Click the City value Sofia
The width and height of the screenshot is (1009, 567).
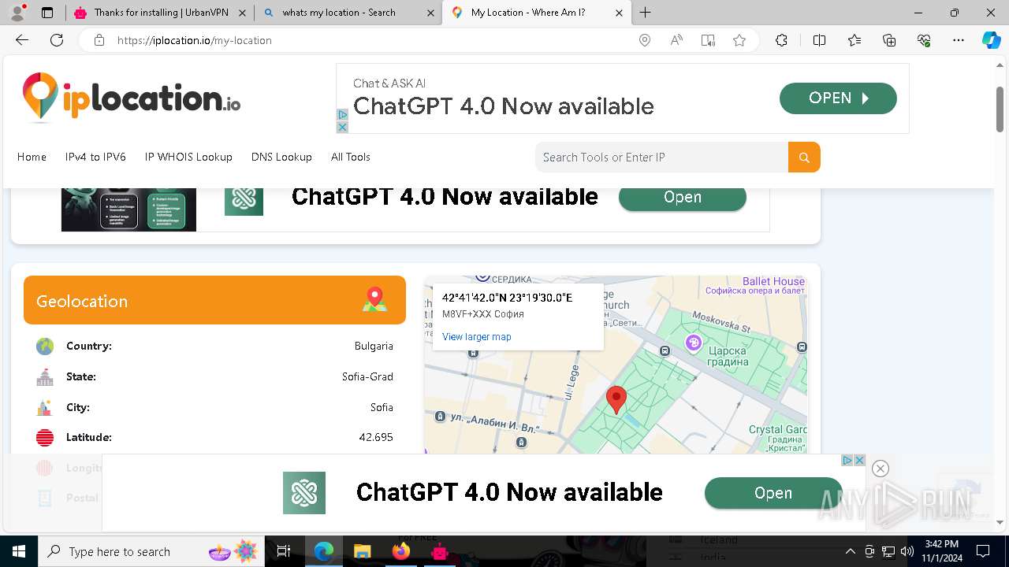coord(382,407)
